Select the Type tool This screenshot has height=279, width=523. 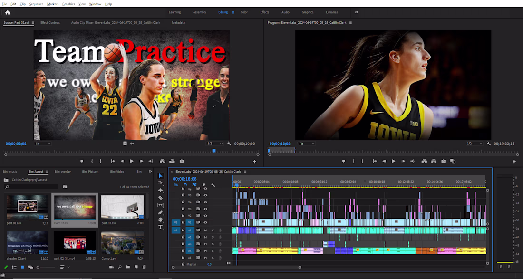[160, 227]
